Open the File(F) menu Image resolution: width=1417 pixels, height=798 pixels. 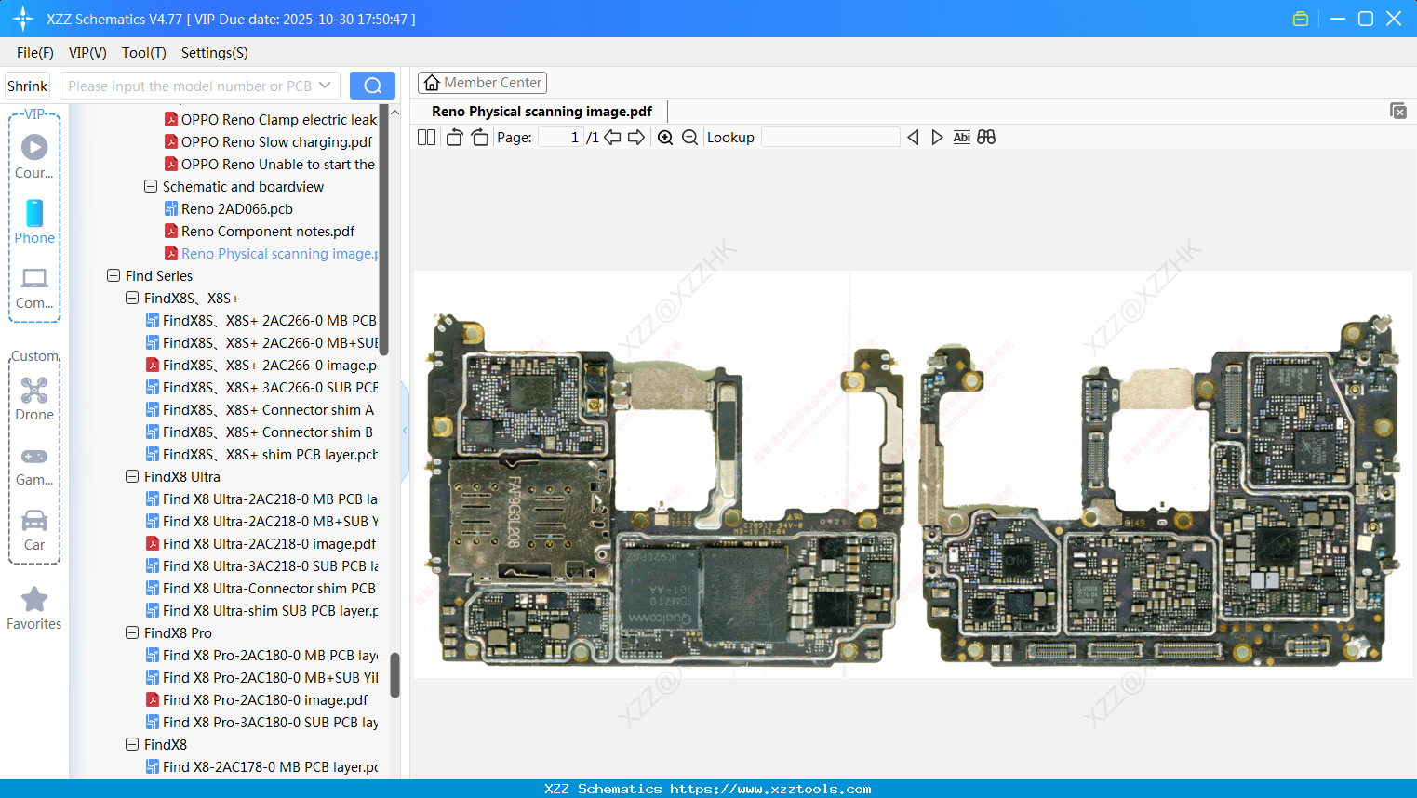click(35, 53)
